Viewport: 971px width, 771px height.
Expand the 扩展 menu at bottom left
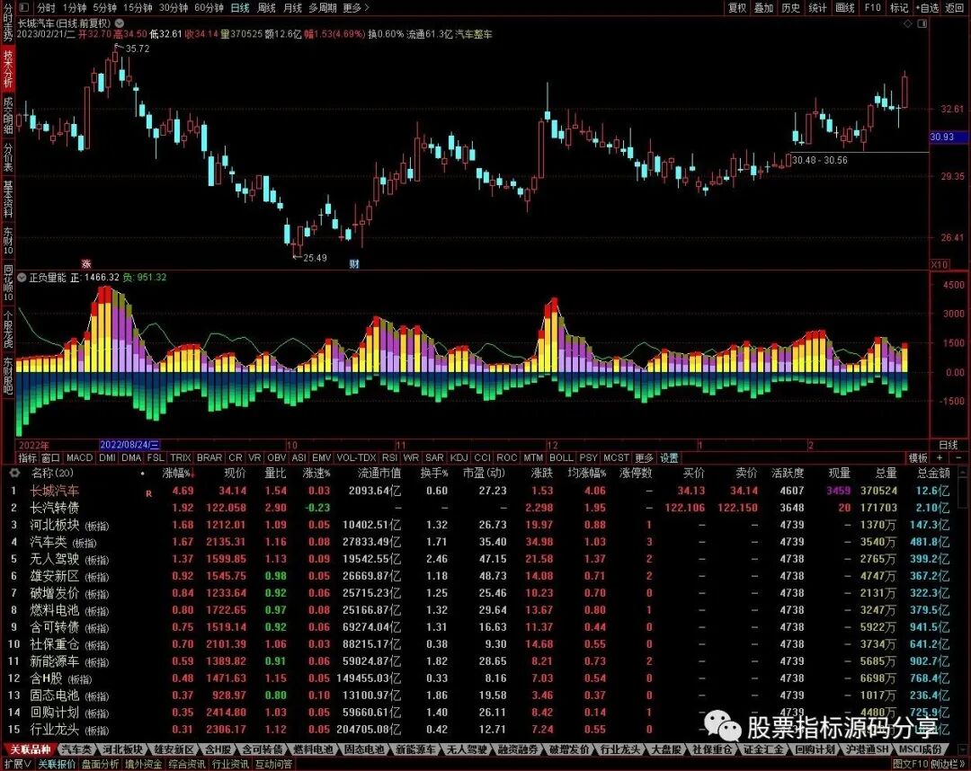18,765
